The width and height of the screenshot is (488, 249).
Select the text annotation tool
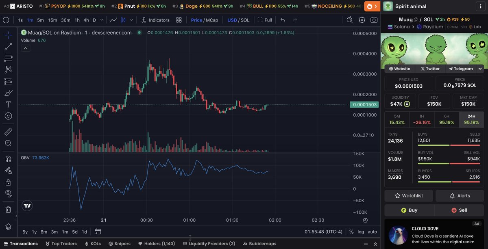pos(8,104)
